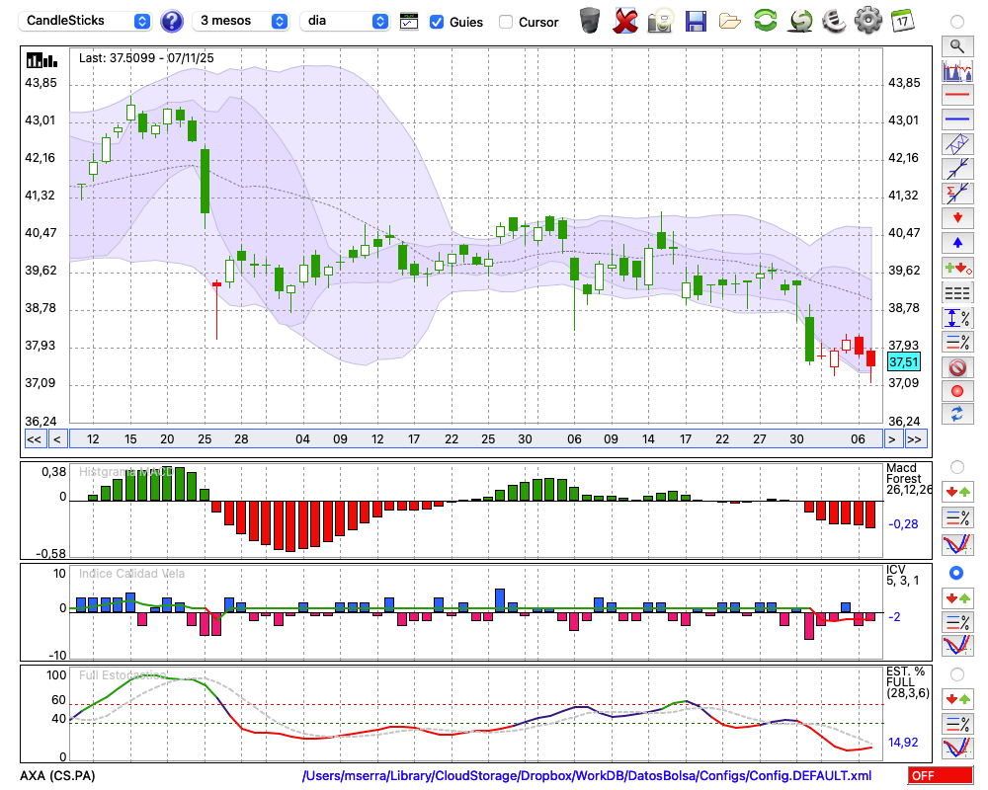Select the red horizontal line tool
The image size is (988, 790).
click(956, 96)
